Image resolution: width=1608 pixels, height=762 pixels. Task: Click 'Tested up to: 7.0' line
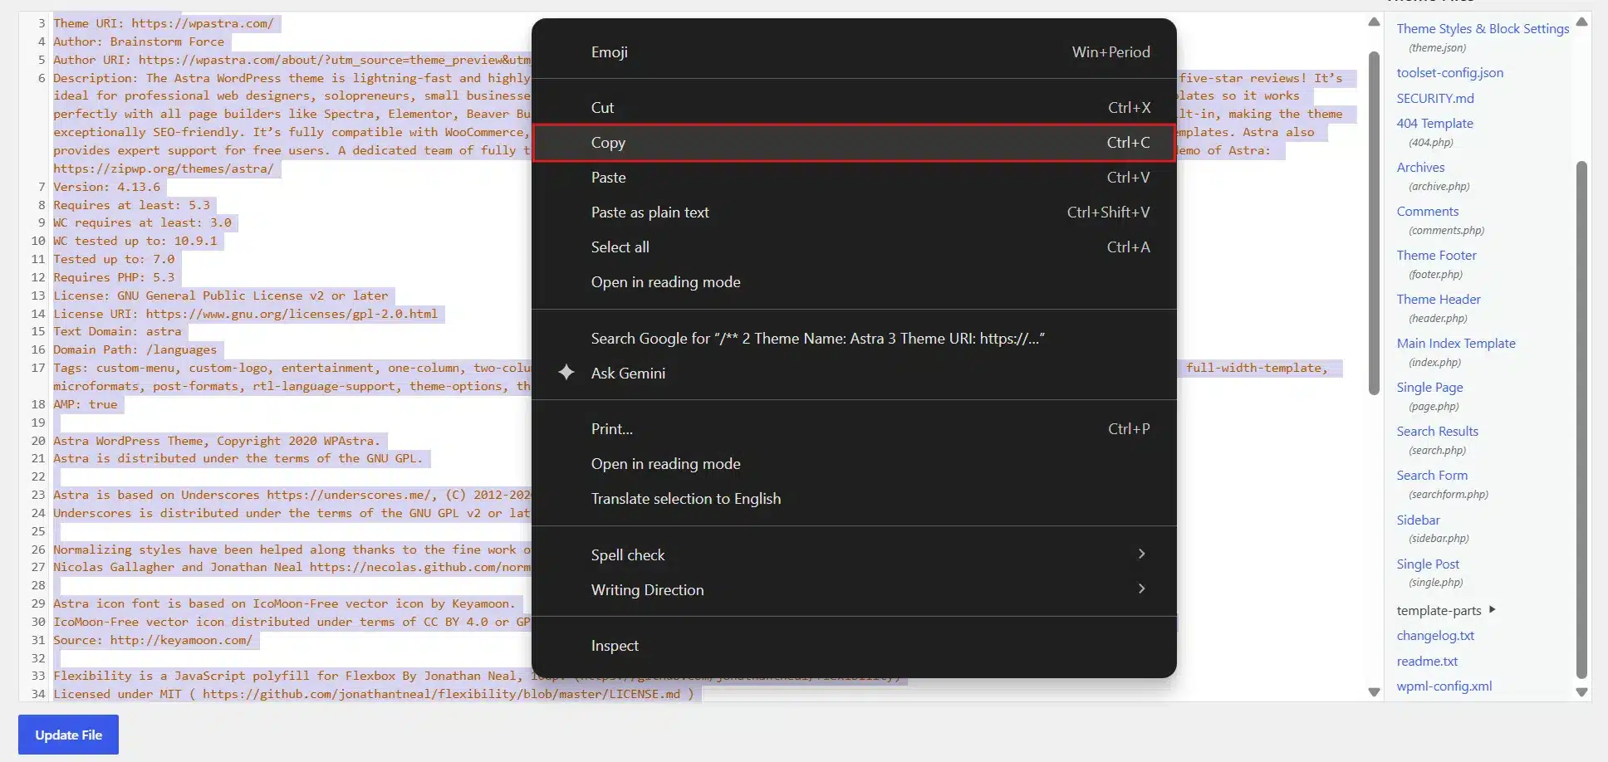tap(114, 259)
